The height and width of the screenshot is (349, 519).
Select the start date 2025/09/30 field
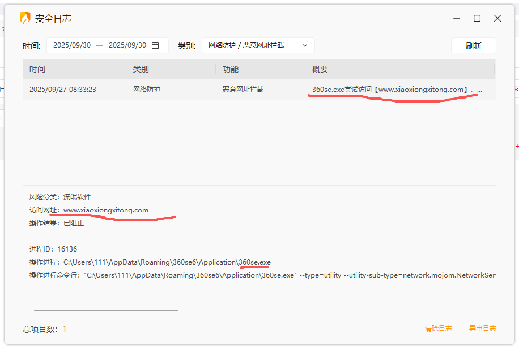pyautogui.click(x=72, y=45)
